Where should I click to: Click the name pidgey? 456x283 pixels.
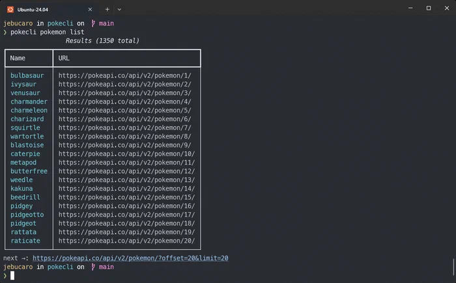tap(21, 206)
